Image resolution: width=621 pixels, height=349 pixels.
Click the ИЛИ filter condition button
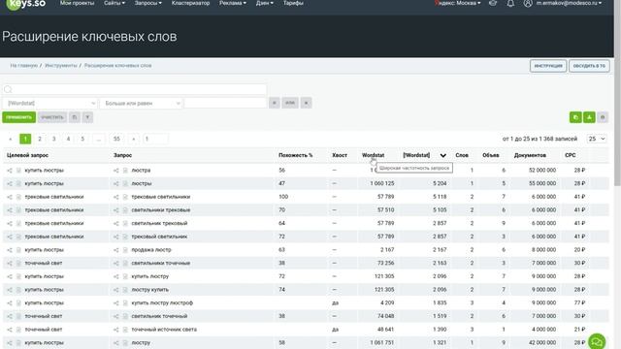pos(290,103)
